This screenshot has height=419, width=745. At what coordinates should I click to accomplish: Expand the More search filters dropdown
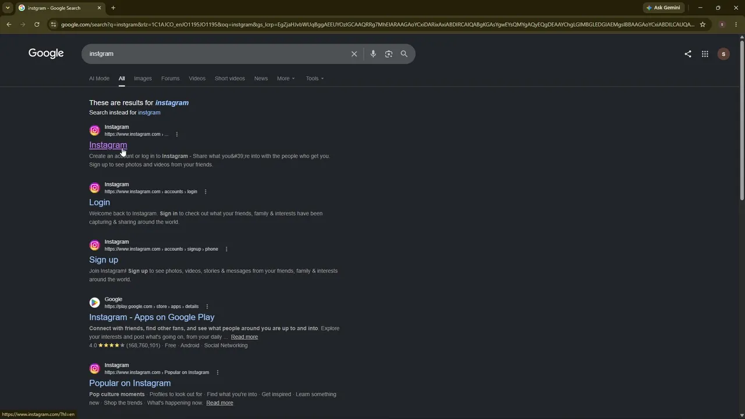click(286, 79)
